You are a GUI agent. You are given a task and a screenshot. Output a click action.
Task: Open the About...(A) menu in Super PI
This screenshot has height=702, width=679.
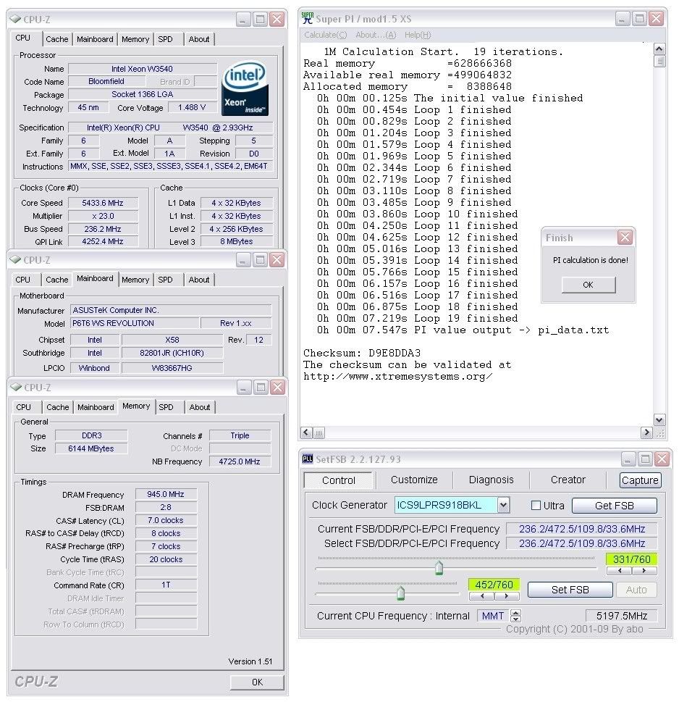[376, 35]
